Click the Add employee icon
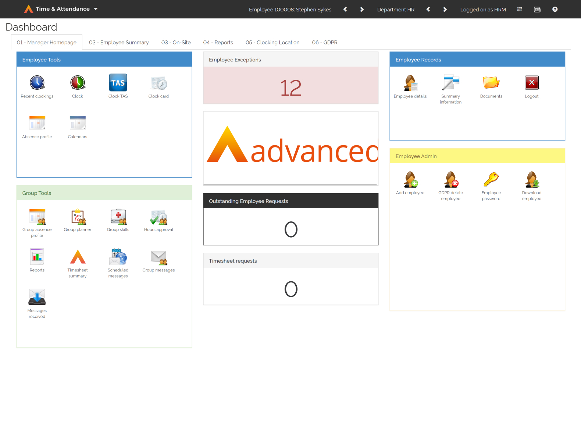Screen dimensions: 581x434 (x=410, y=179)
